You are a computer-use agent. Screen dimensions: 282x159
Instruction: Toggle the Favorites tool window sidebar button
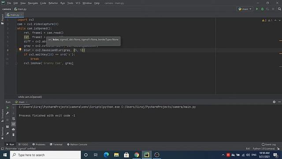(2, 133)
